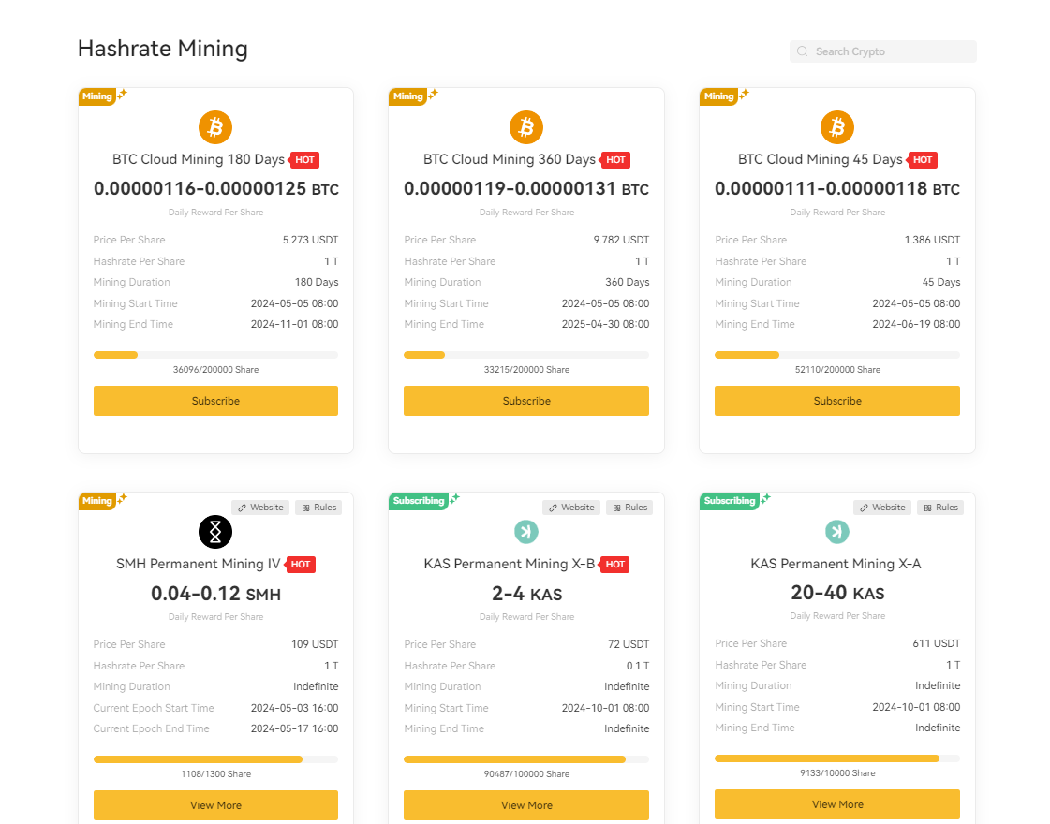Focus the Search Crypto input field
This screenshot has width=1050, height=824.
pos(882,51)
